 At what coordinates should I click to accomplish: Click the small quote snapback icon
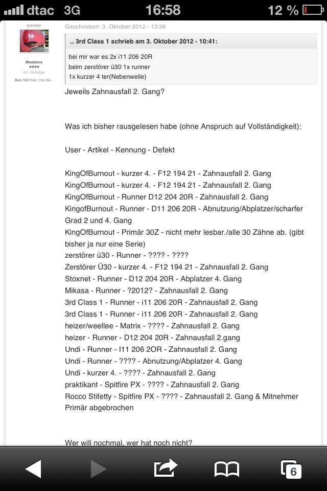pyautogui.click(x=72, y=42)
